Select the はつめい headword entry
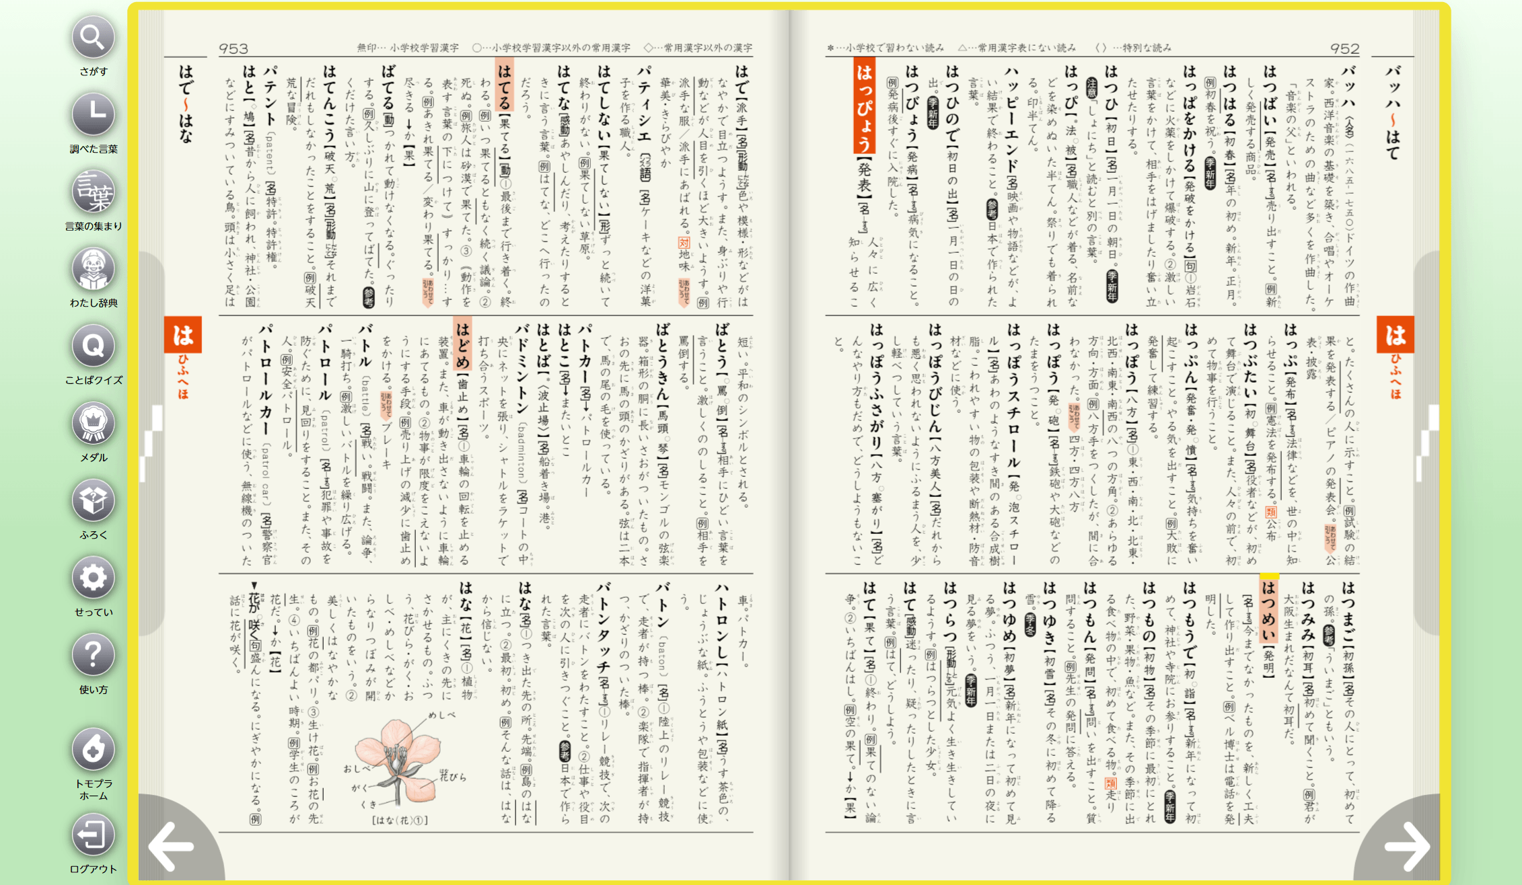The height and width of the screenshot is (885, 1522). click(x=1268, y=612)
